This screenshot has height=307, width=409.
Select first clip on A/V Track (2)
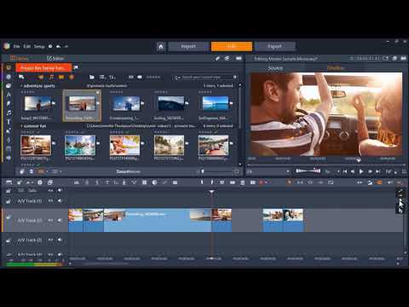pyautogui.click(x=76, y=220)
